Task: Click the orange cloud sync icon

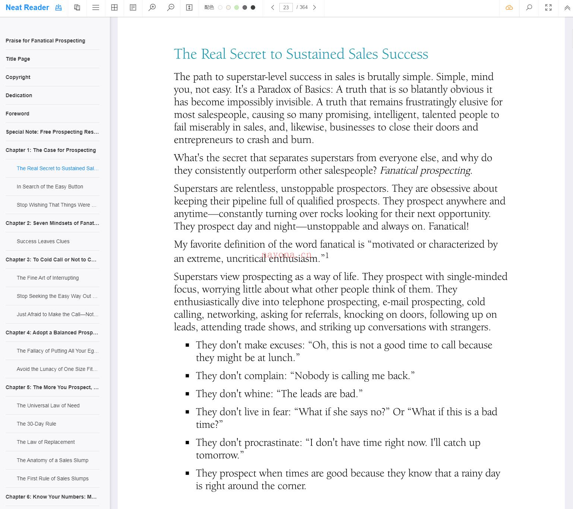Action: click(509, 7)
